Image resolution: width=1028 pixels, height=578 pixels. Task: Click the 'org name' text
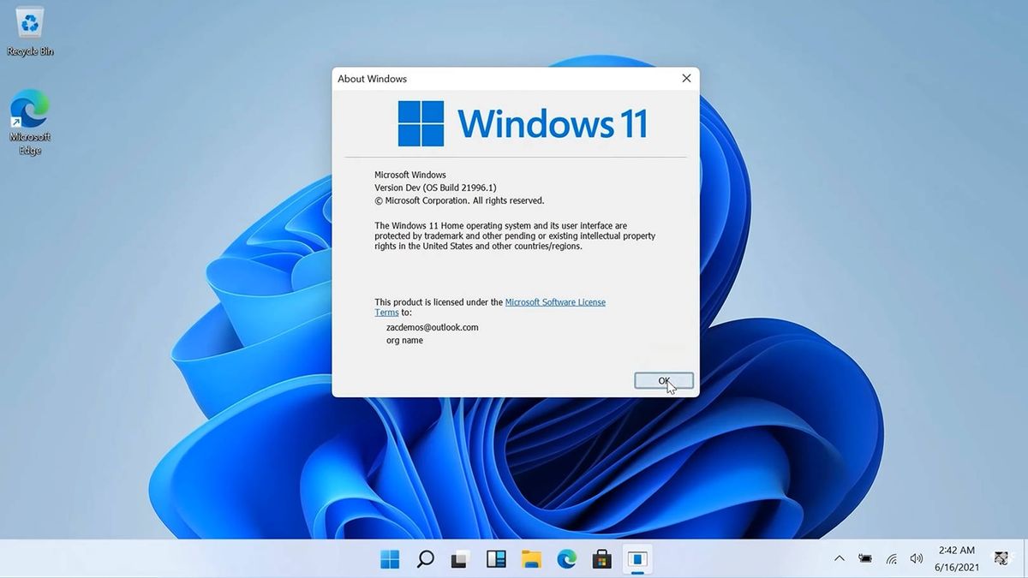404,340
